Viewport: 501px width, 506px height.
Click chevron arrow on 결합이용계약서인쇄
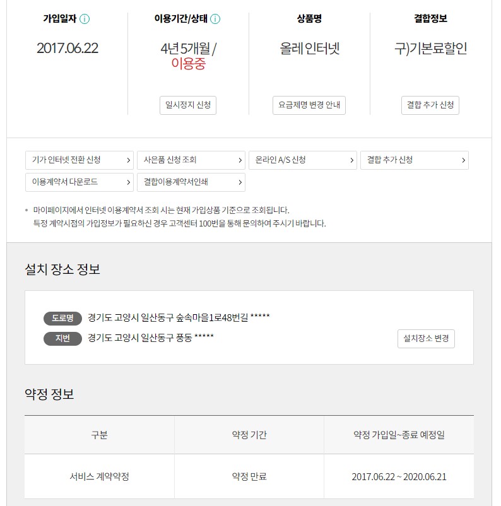(240, 183)
